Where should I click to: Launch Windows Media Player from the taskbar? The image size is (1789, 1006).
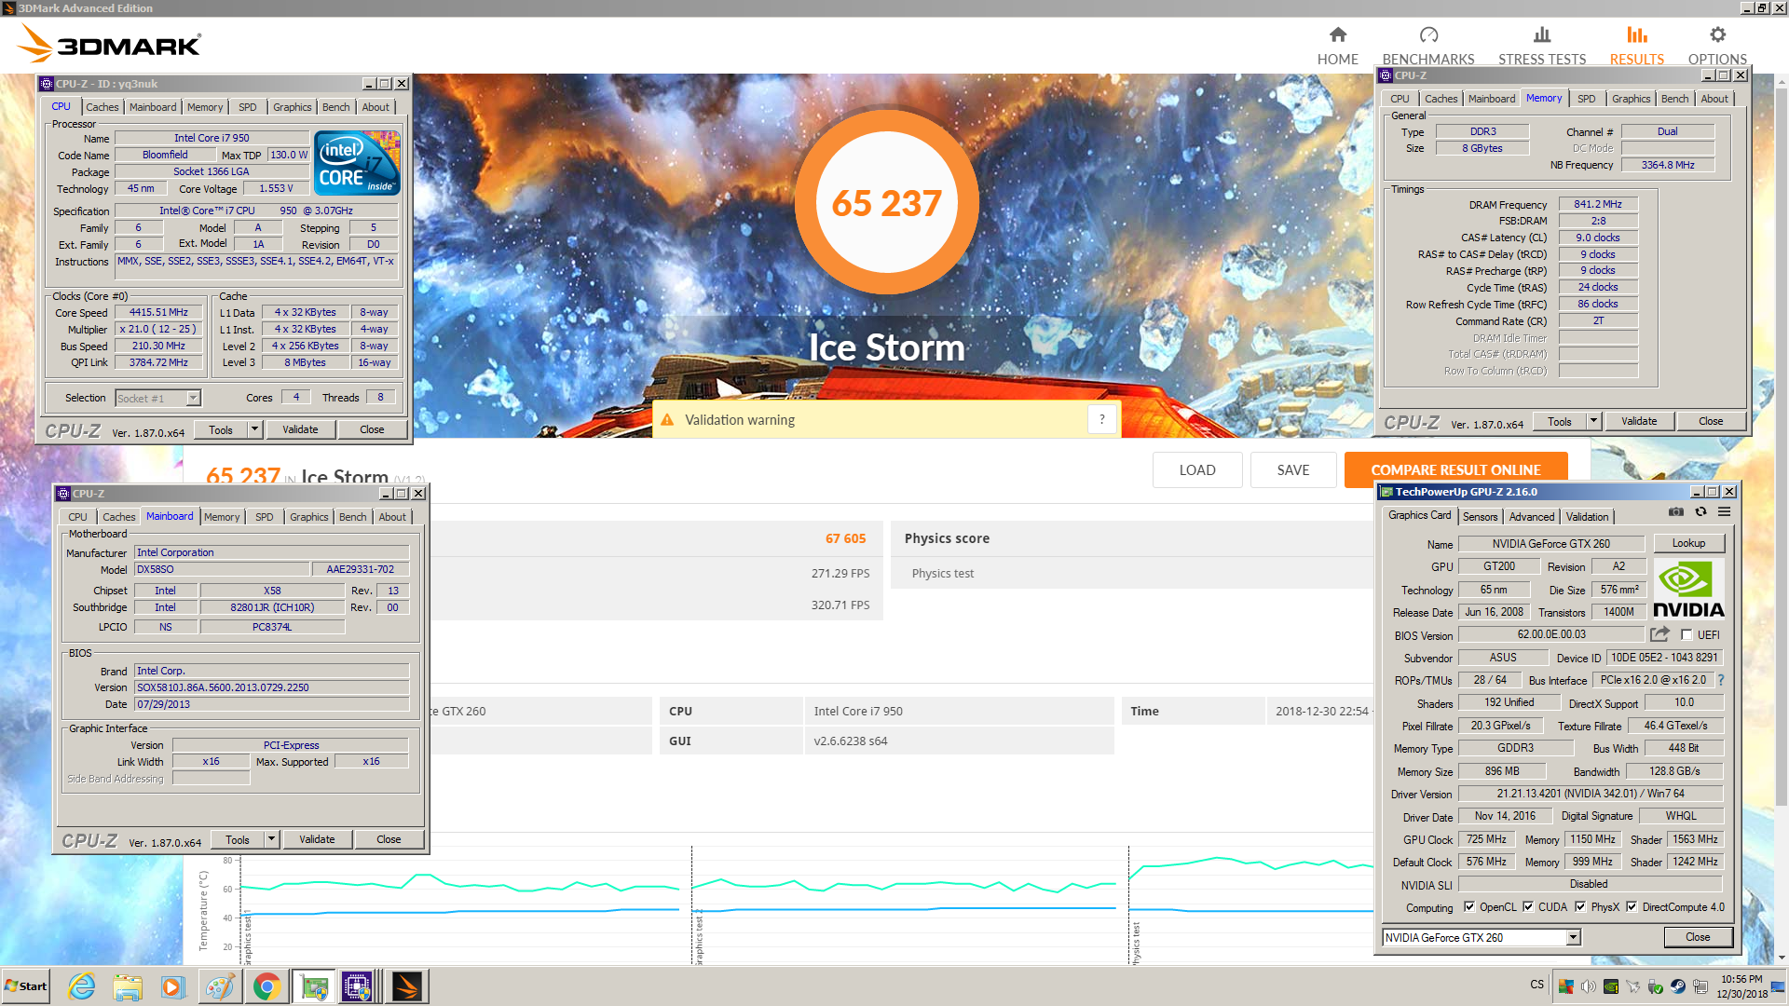click(172, 986)
